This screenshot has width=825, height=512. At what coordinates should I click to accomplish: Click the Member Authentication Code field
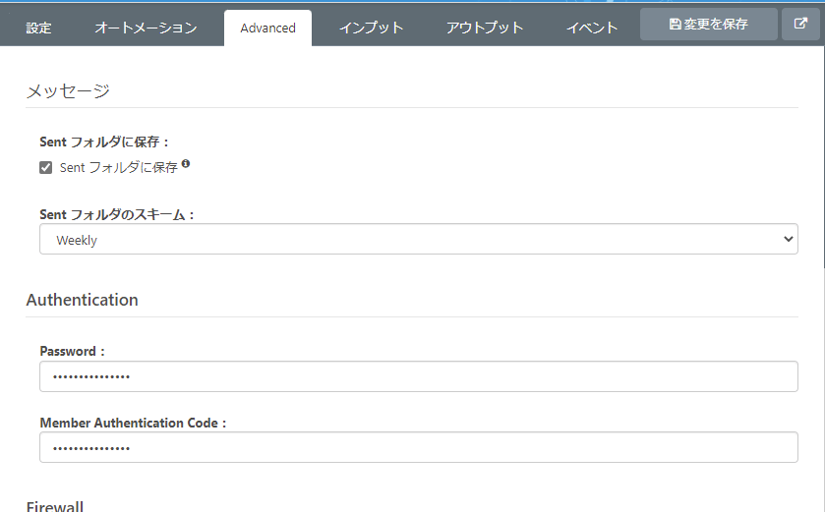pos(418,448)
